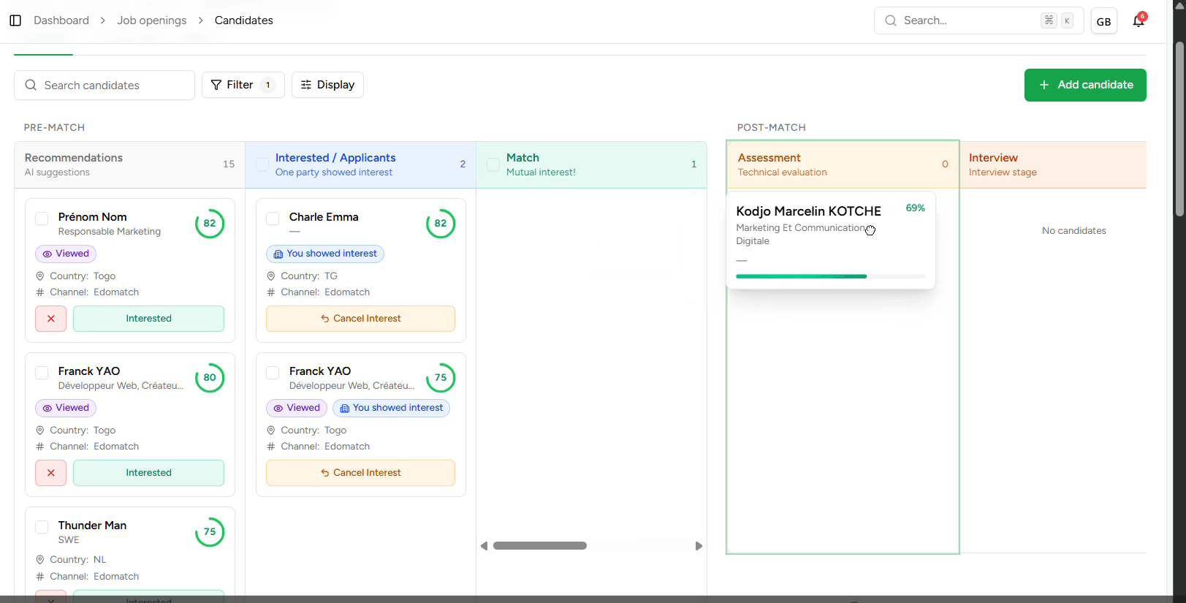This screenshot has height=603, width=1186.
Task: Click the GB user avatar
Action: click(1103, 21)
